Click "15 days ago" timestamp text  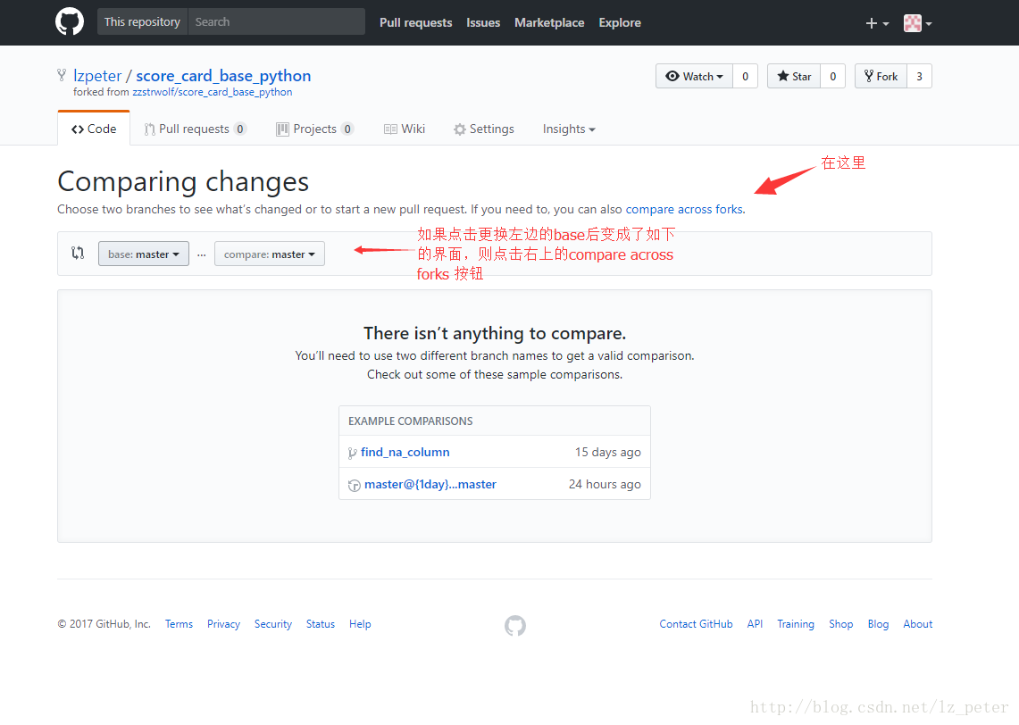tap(607, 452)
